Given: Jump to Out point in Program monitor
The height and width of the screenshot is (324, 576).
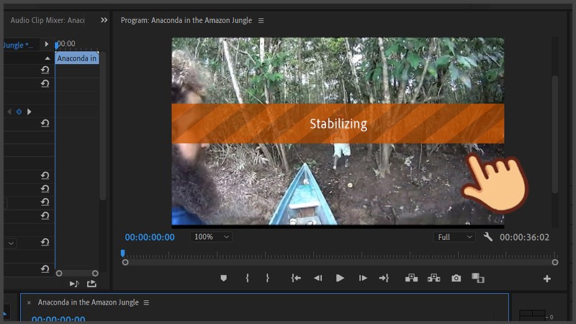Looking at the screenshot, I should (384, 278).
